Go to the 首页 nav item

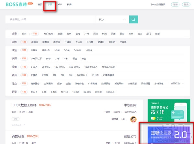point(40,5)
